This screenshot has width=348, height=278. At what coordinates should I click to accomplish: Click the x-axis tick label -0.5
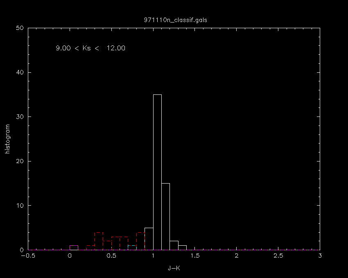click(x=28, y=256)
